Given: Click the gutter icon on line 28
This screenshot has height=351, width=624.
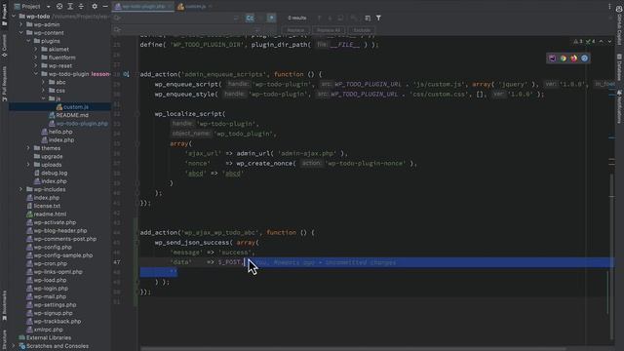Looking at the screenshot, I should coord(126,74).
